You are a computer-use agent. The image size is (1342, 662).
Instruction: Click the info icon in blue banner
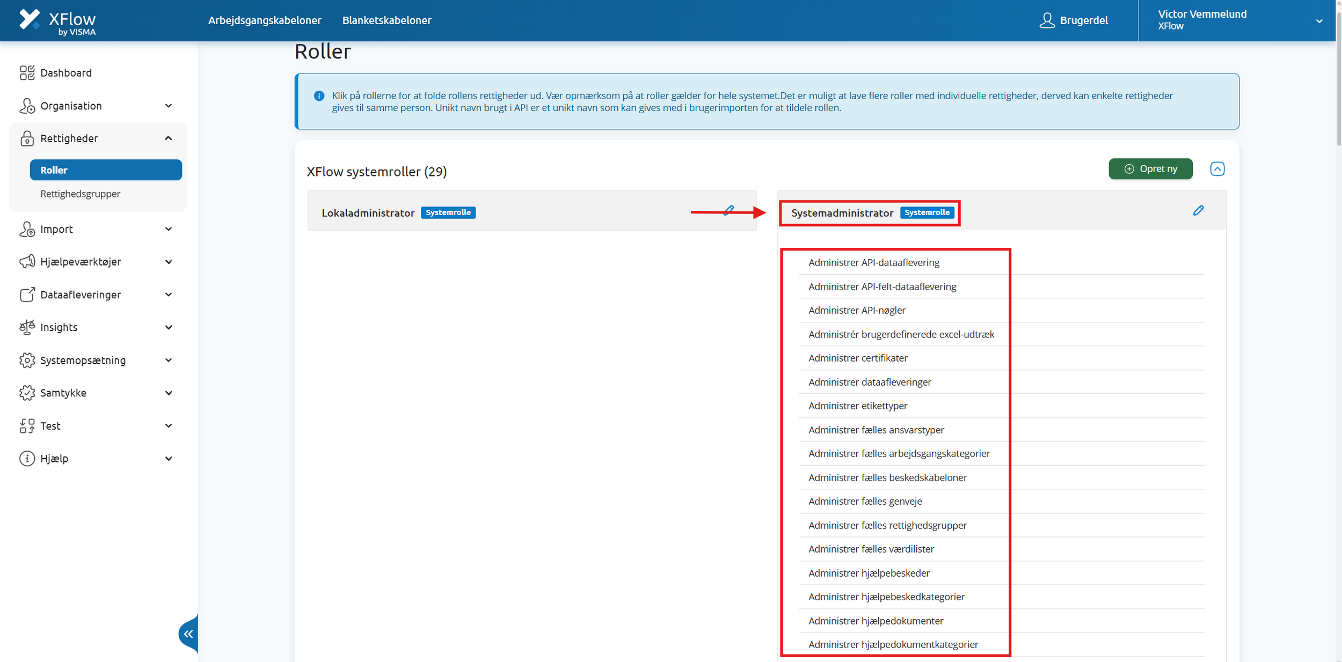click(x=319, y=96)
